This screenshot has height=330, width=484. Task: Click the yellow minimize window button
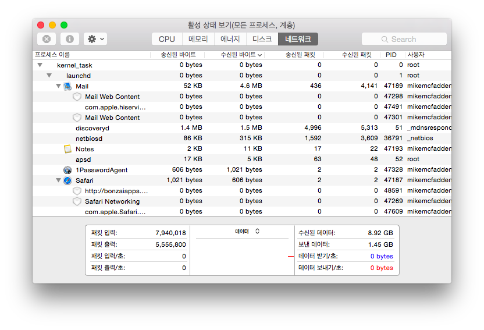52,25
